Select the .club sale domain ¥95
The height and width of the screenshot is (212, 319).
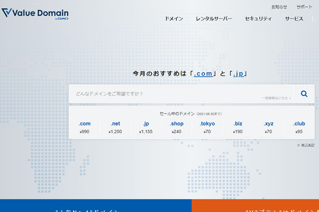pos(299,127)
